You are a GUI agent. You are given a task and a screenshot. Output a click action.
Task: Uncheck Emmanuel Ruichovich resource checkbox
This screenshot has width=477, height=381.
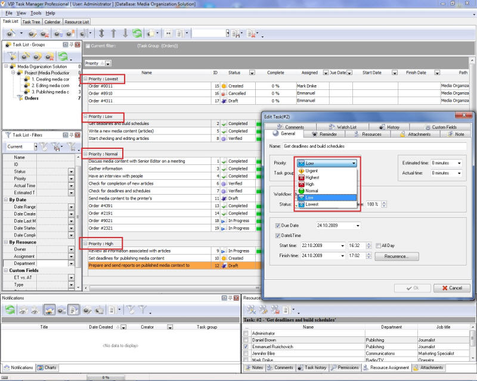pos(246,346)
